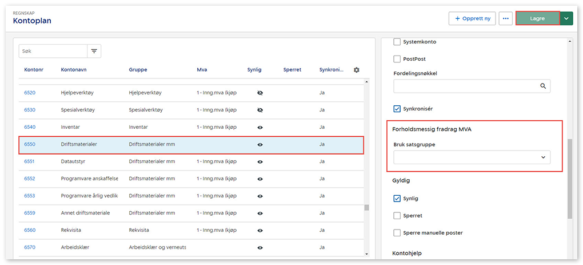Open the Bruk satsgruppe dropdown
Viewport: 583px width, 265px height.
[x=472, y=157]
